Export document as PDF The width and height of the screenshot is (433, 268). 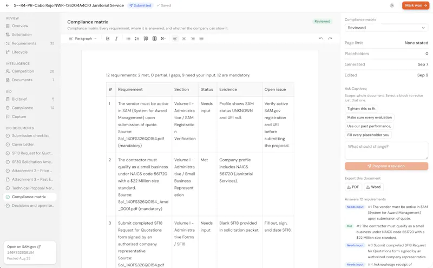coord(353,187)
